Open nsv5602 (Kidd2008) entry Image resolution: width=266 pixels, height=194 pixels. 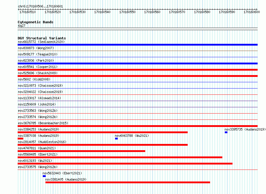[x=34, y=79]
